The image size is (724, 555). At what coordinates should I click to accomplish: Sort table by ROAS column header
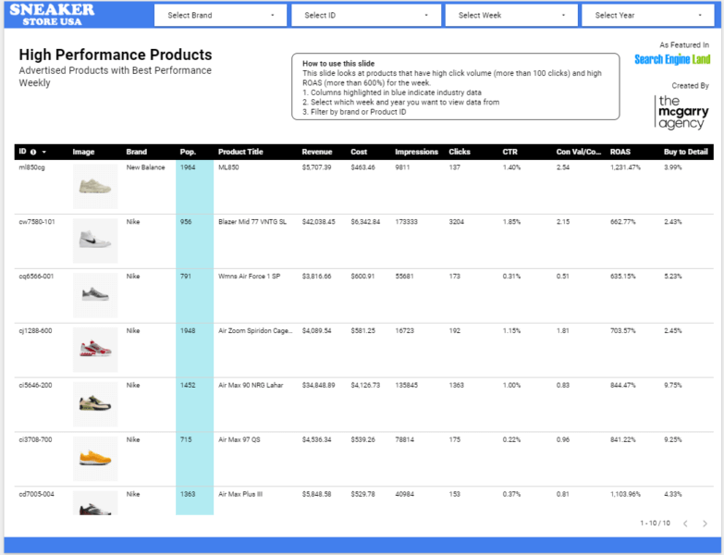point(620,152)
